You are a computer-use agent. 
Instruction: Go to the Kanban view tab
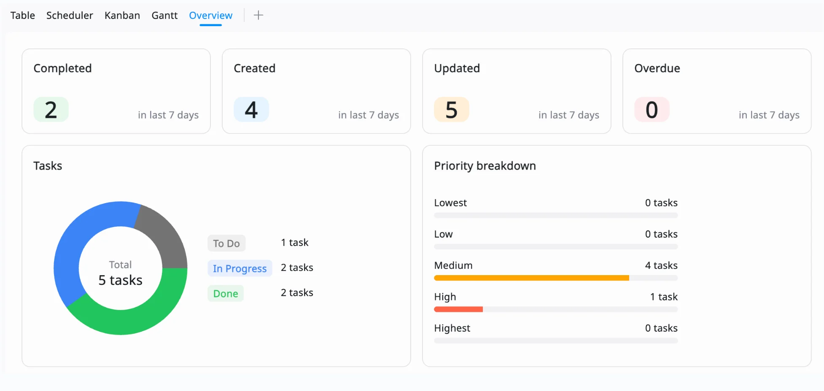[122, 16]
